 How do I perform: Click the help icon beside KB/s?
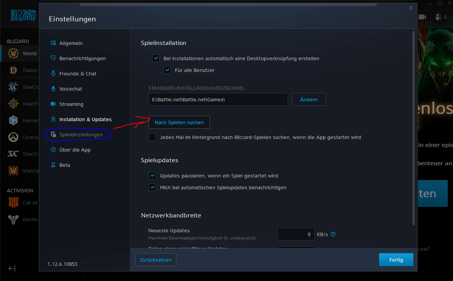333,234
